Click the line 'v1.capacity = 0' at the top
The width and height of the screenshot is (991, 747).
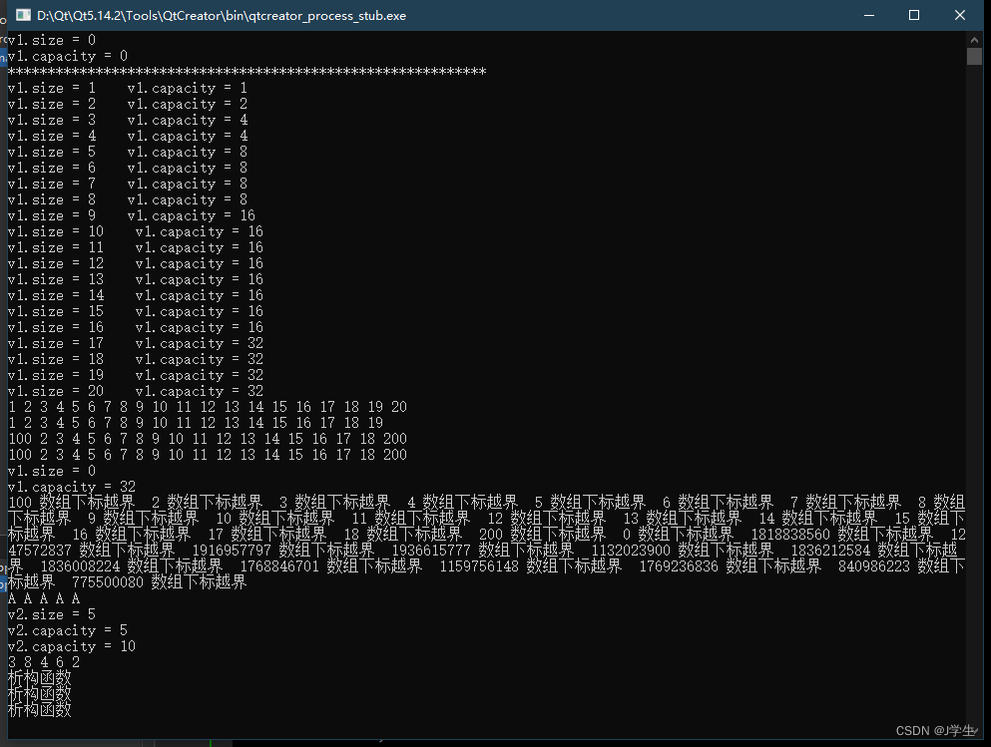(x=68, y=56)
